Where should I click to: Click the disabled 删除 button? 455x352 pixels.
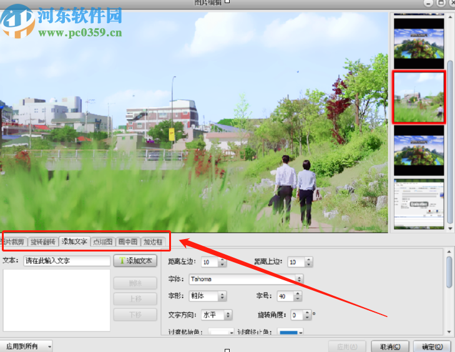pos(135,283)
